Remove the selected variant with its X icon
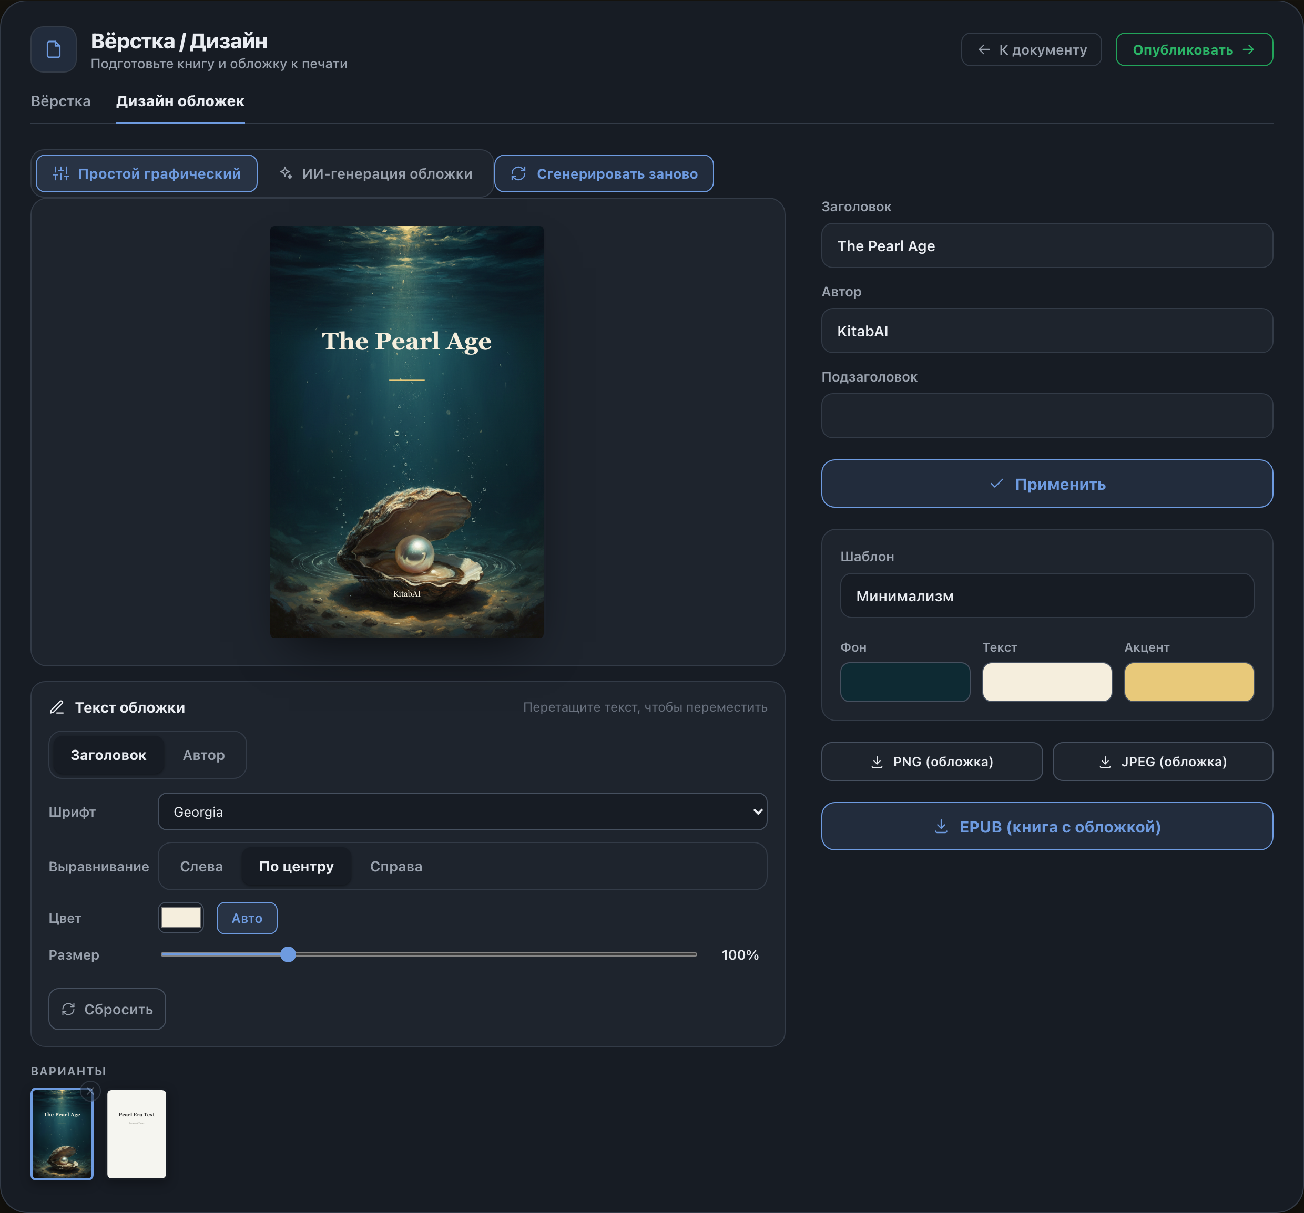The width and height of the screenshot is (1304, 1213). (x=90, y=1092)
